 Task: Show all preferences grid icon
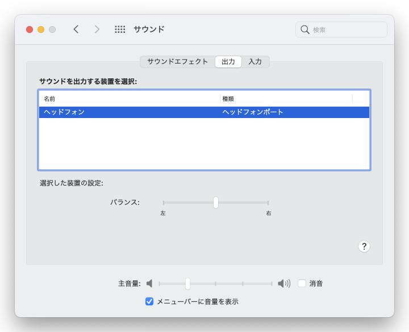coord(120,29)
